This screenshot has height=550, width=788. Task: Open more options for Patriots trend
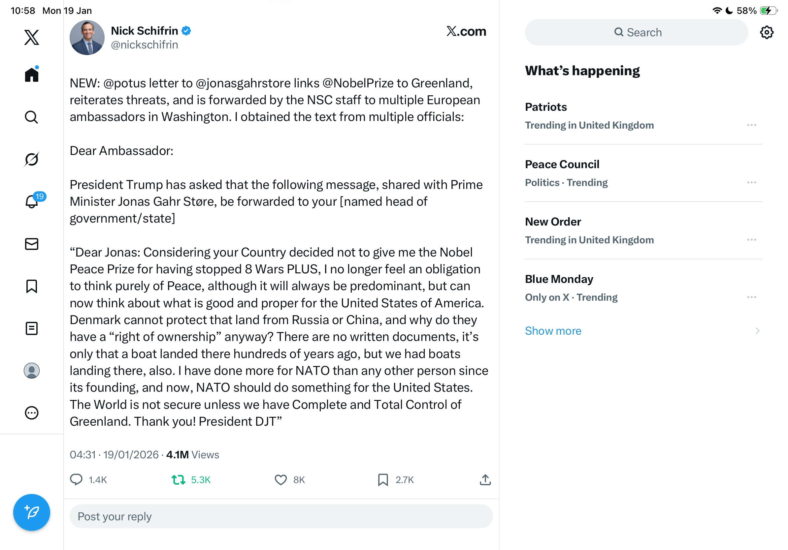tap(751, 125)
